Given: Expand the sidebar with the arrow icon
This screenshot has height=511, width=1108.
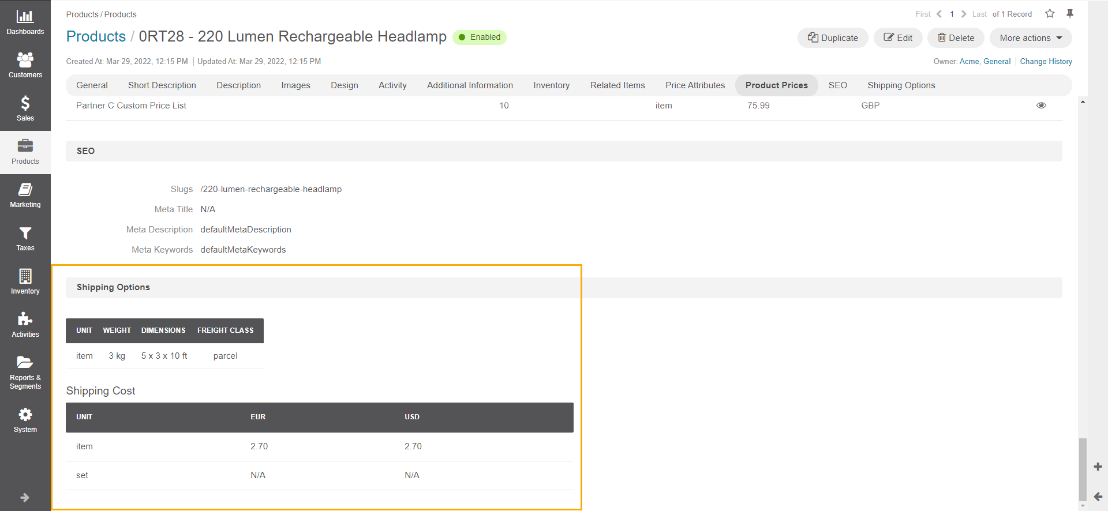Looking at the screenshot, I should coord(25,497).
